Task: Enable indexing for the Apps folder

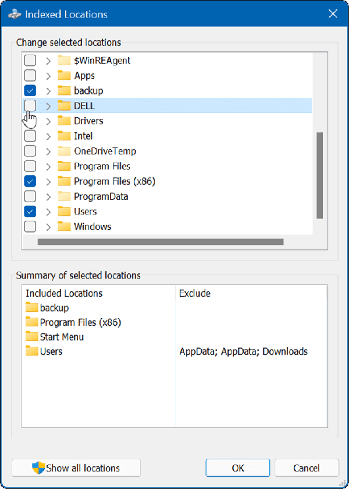Action: click(x=30, y=75)
